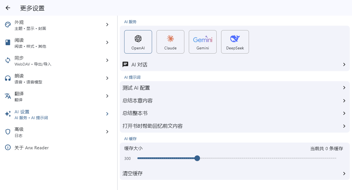Select the 外观 menu item
Screen dimensions: 352x190
58,25
